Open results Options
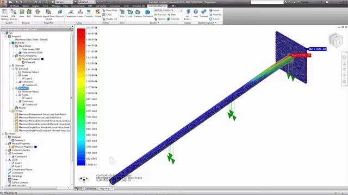 (160, 19)
